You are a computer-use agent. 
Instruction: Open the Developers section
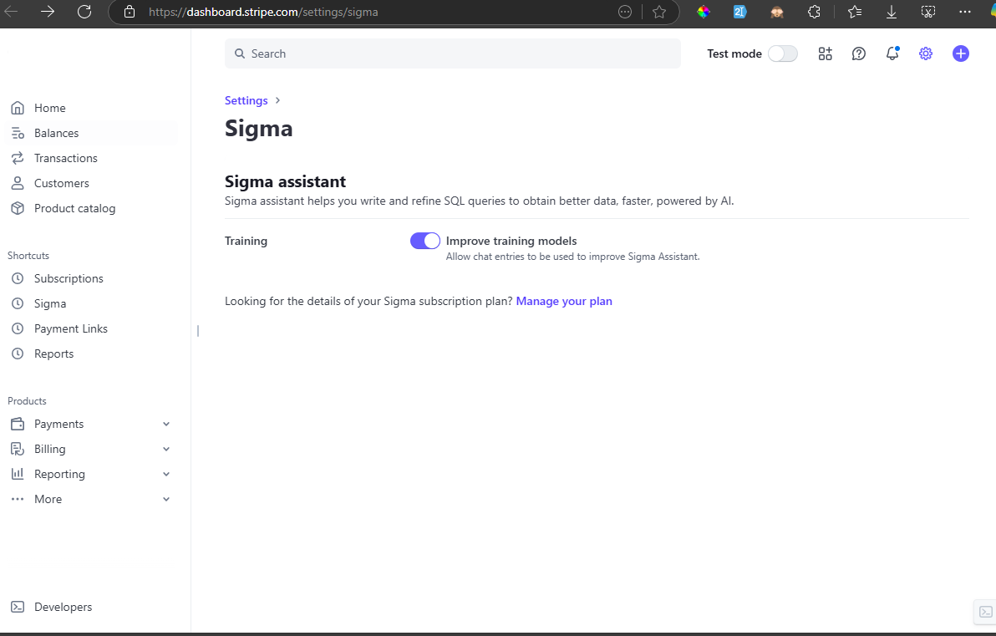63,607
